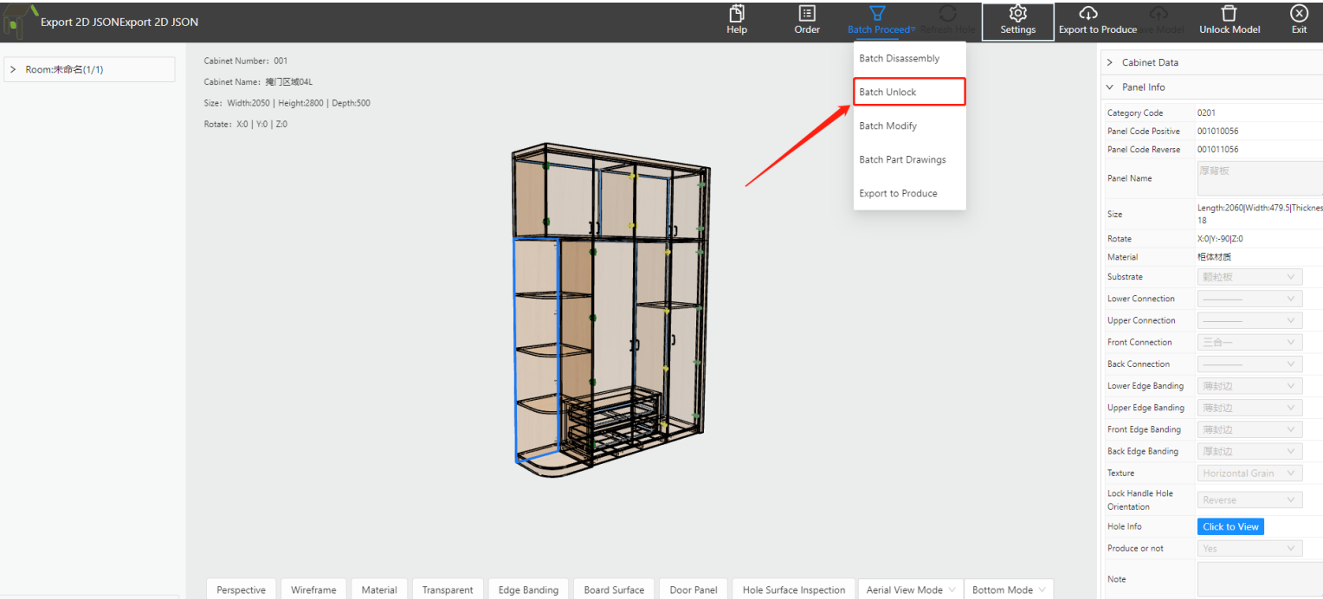Open Settings gear icon

(1017, 14)
